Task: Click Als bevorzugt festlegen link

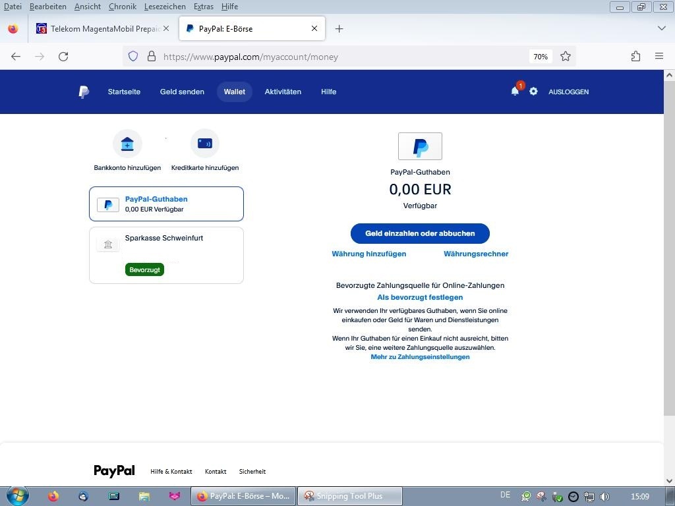Action: [x=420, y=297]
